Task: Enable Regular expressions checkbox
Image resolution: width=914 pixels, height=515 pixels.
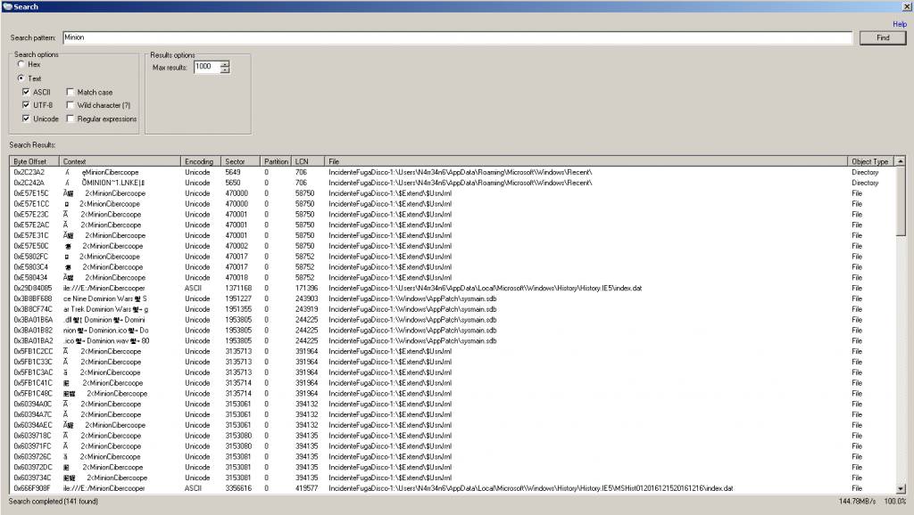Action: (x=70, y=119)
